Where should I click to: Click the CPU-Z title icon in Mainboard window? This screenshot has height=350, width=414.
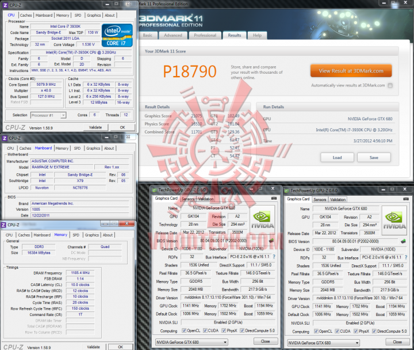[x=5, y=138]
